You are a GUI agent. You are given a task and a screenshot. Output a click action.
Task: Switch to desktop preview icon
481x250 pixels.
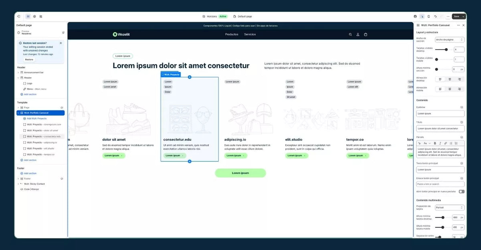(415, 16)
